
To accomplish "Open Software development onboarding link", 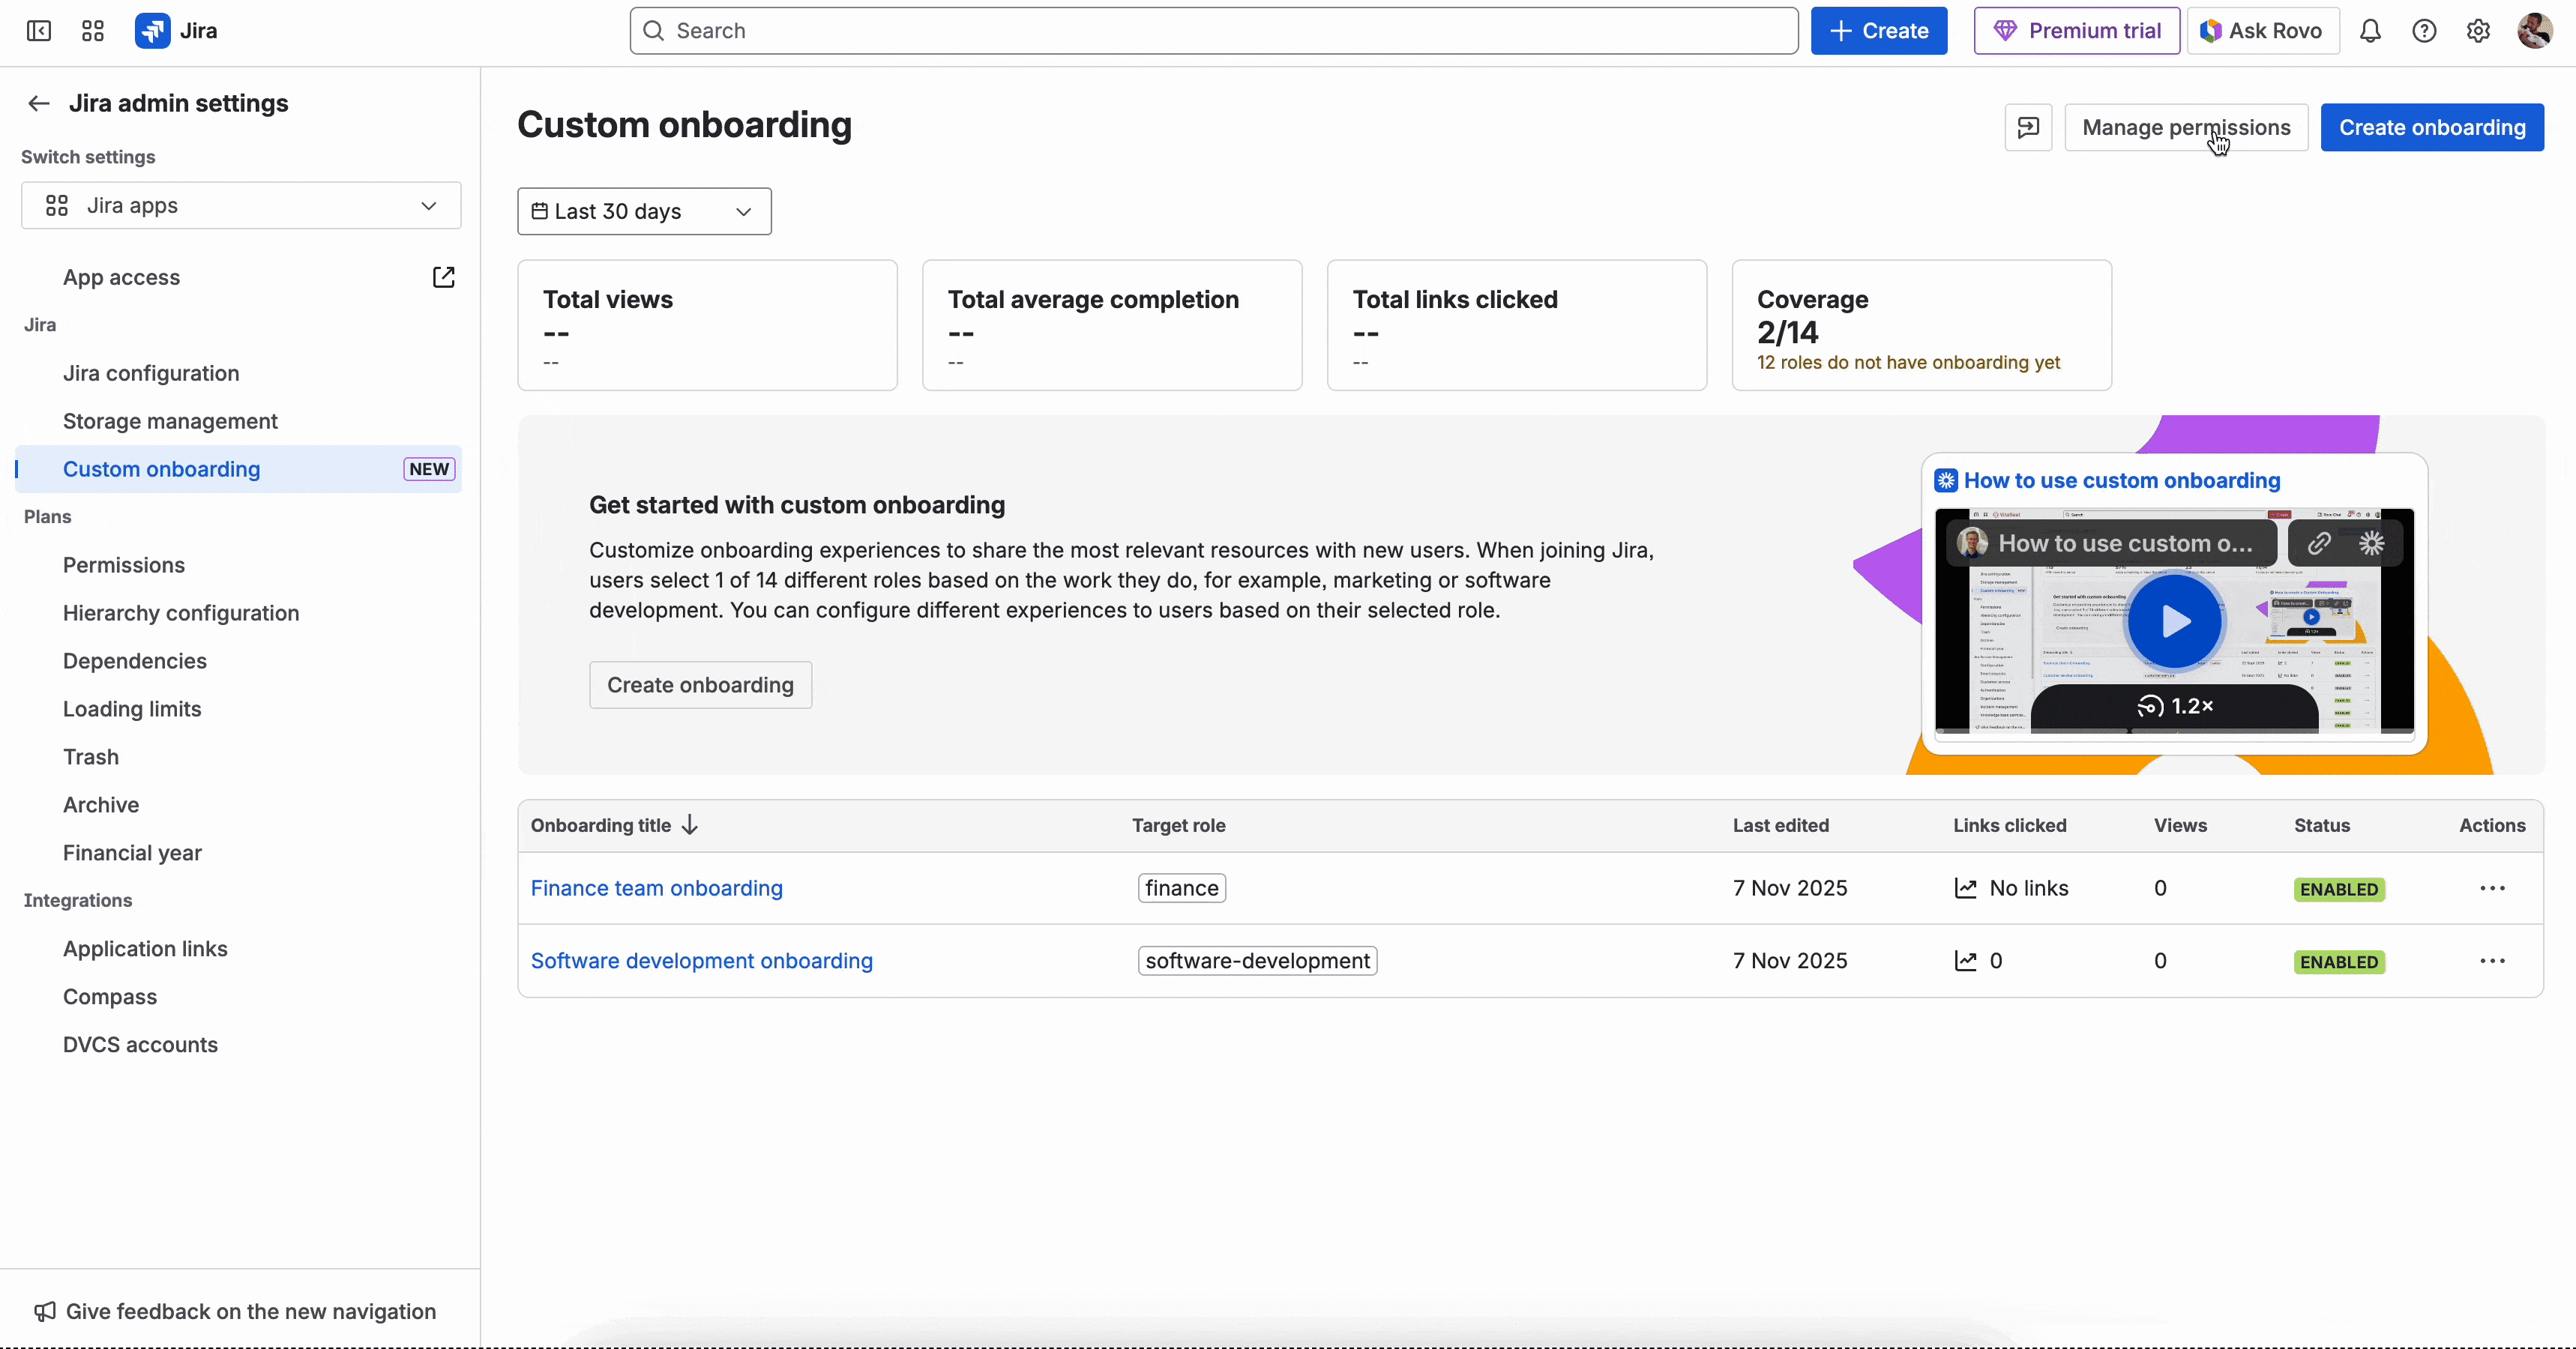I will coord(702,961).
